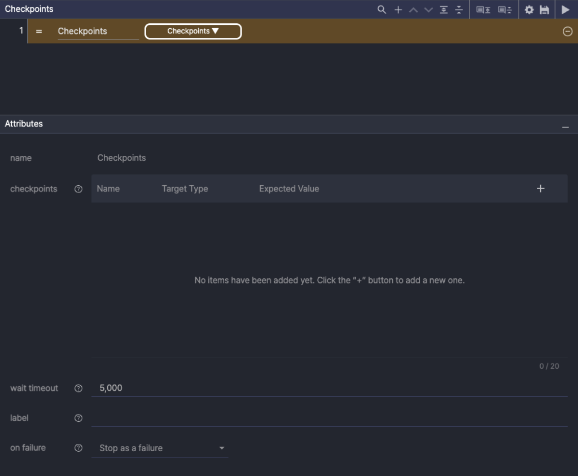The height and width of the screenshot is (476, 578).
Task: Open the on failure dropdown
Action: [x=160, y=448]
